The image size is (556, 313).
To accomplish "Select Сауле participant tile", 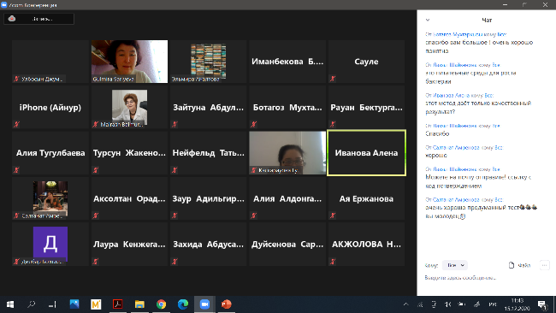I will [x=366, y=62].
